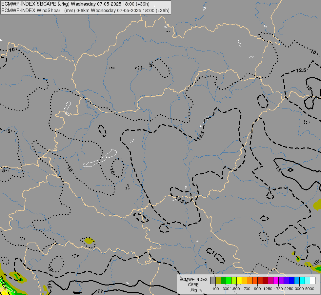Click the legend tick value '1250'

(268, 289)
